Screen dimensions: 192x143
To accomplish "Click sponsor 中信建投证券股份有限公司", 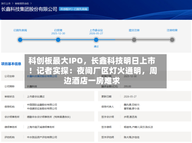I will pyautogui.click(x=42, y=108).
